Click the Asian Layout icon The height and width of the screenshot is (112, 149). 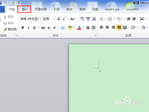pos(142,19)
